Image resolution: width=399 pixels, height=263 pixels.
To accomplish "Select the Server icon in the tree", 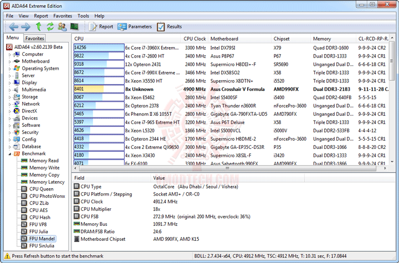I will coord(17,75).
